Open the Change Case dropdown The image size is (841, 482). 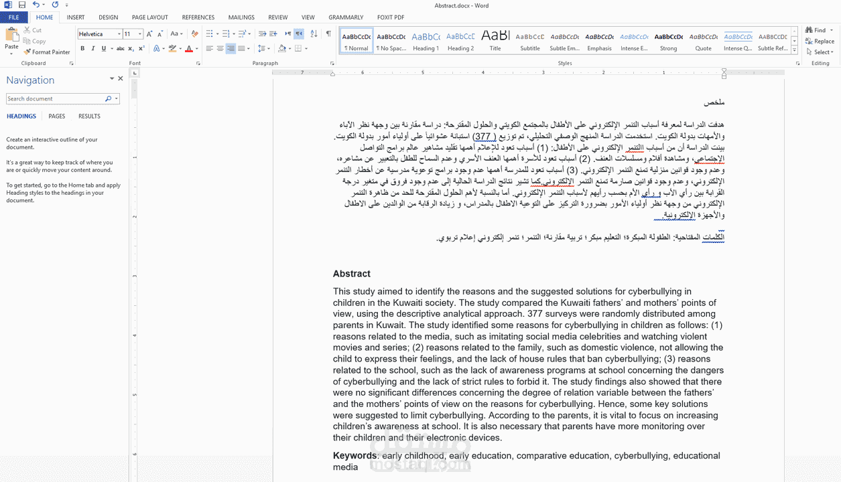[x=176, y=33]
